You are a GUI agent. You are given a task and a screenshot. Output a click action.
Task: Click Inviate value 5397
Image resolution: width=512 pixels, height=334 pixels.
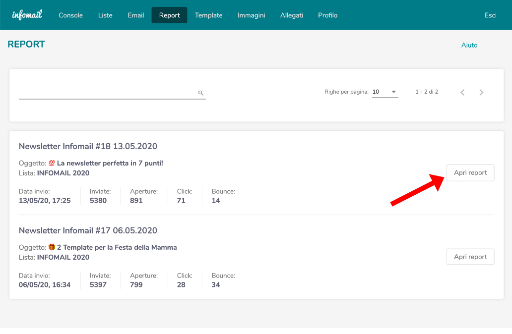coord(98,285)
